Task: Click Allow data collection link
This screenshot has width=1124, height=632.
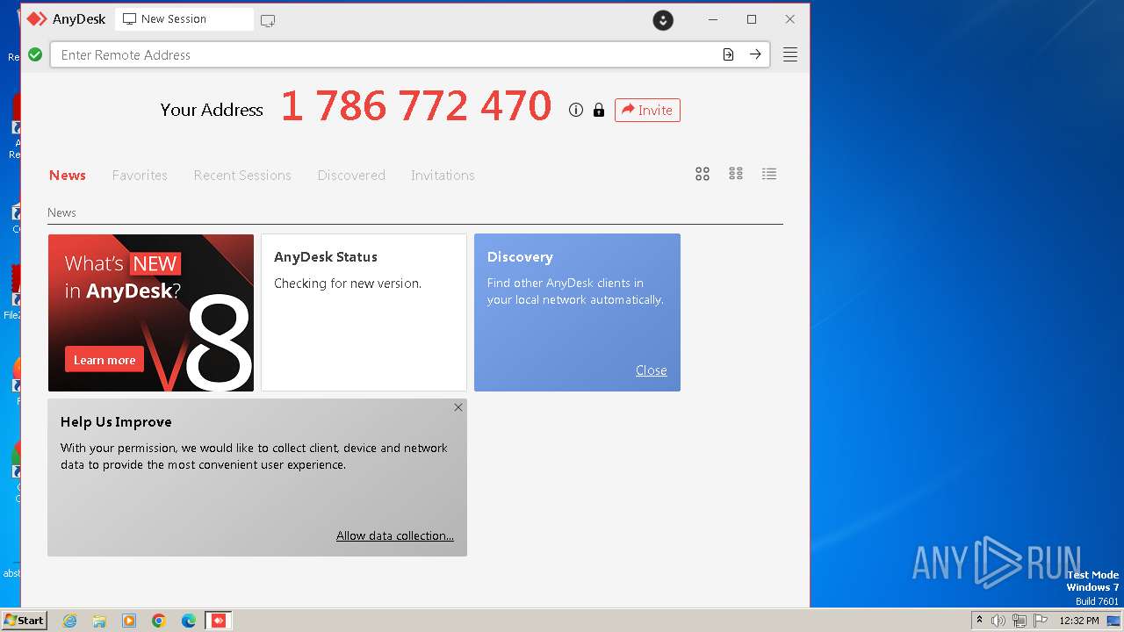Action: 395,535
